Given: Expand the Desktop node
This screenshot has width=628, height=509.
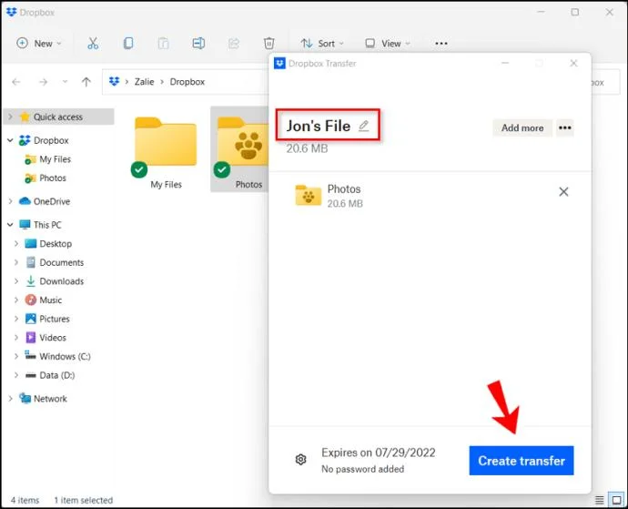Looking at the screenshot, I should tap(16, 244).
